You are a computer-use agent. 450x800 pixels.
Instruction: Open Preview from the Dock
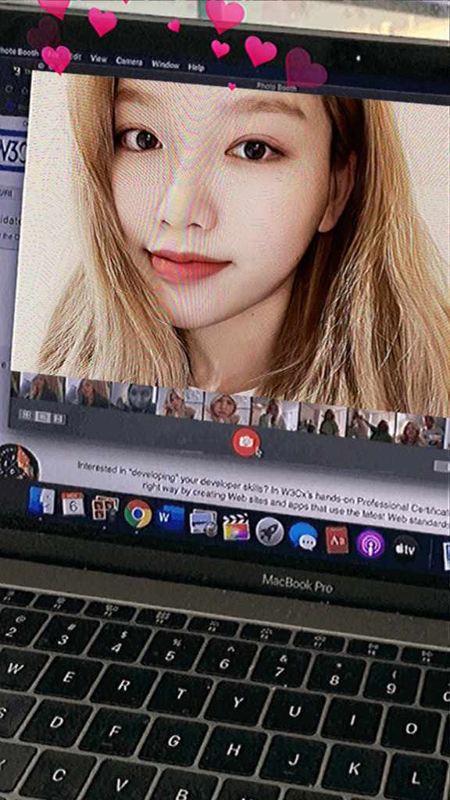tap(203, 523)
